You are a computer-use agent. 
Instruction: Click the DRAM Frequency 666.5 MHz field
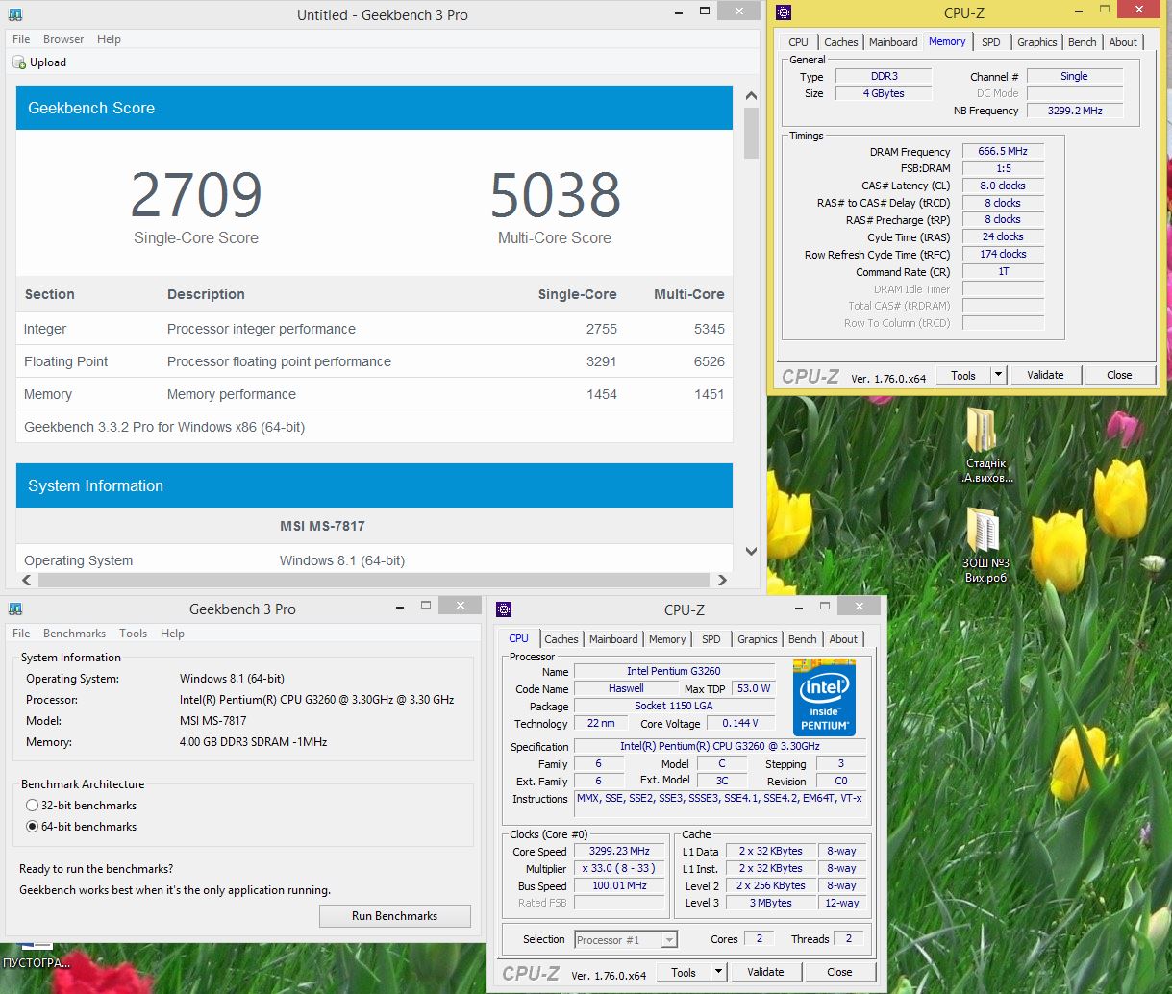[1003, 152]
